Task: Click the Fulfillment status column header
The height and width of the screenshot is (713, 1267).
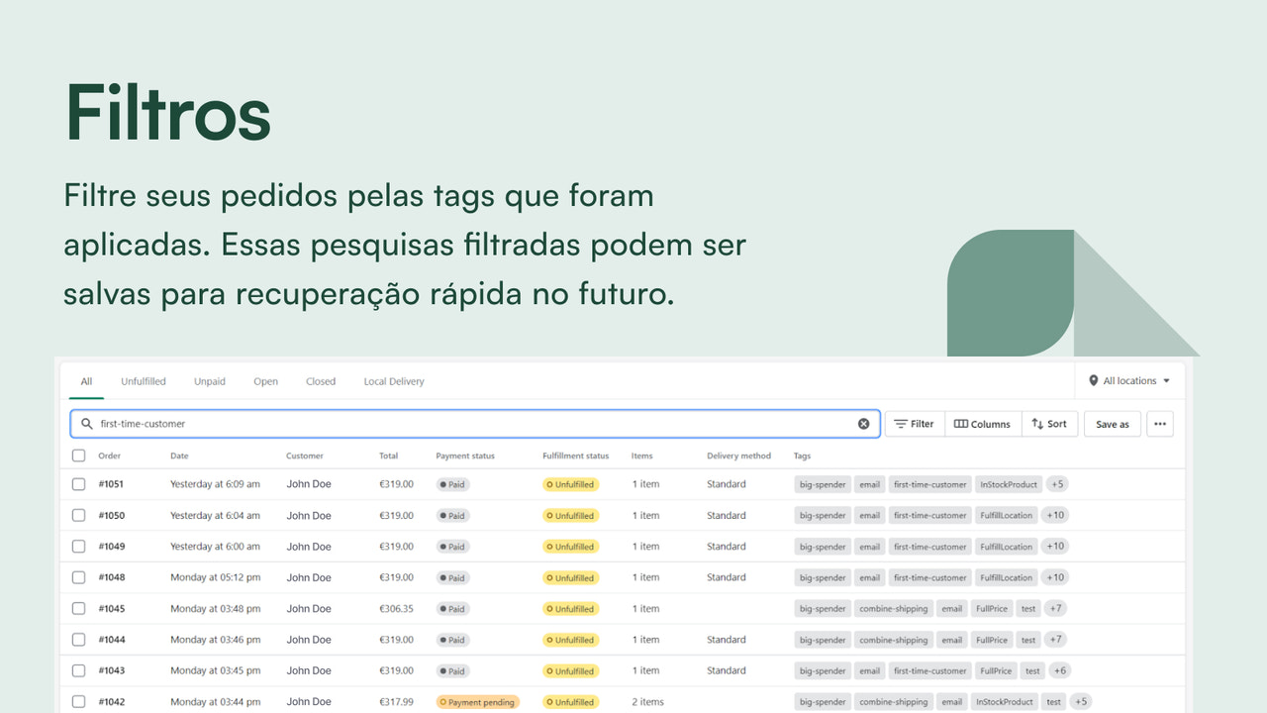Action: pyautogui.click(x=576, y=456)
